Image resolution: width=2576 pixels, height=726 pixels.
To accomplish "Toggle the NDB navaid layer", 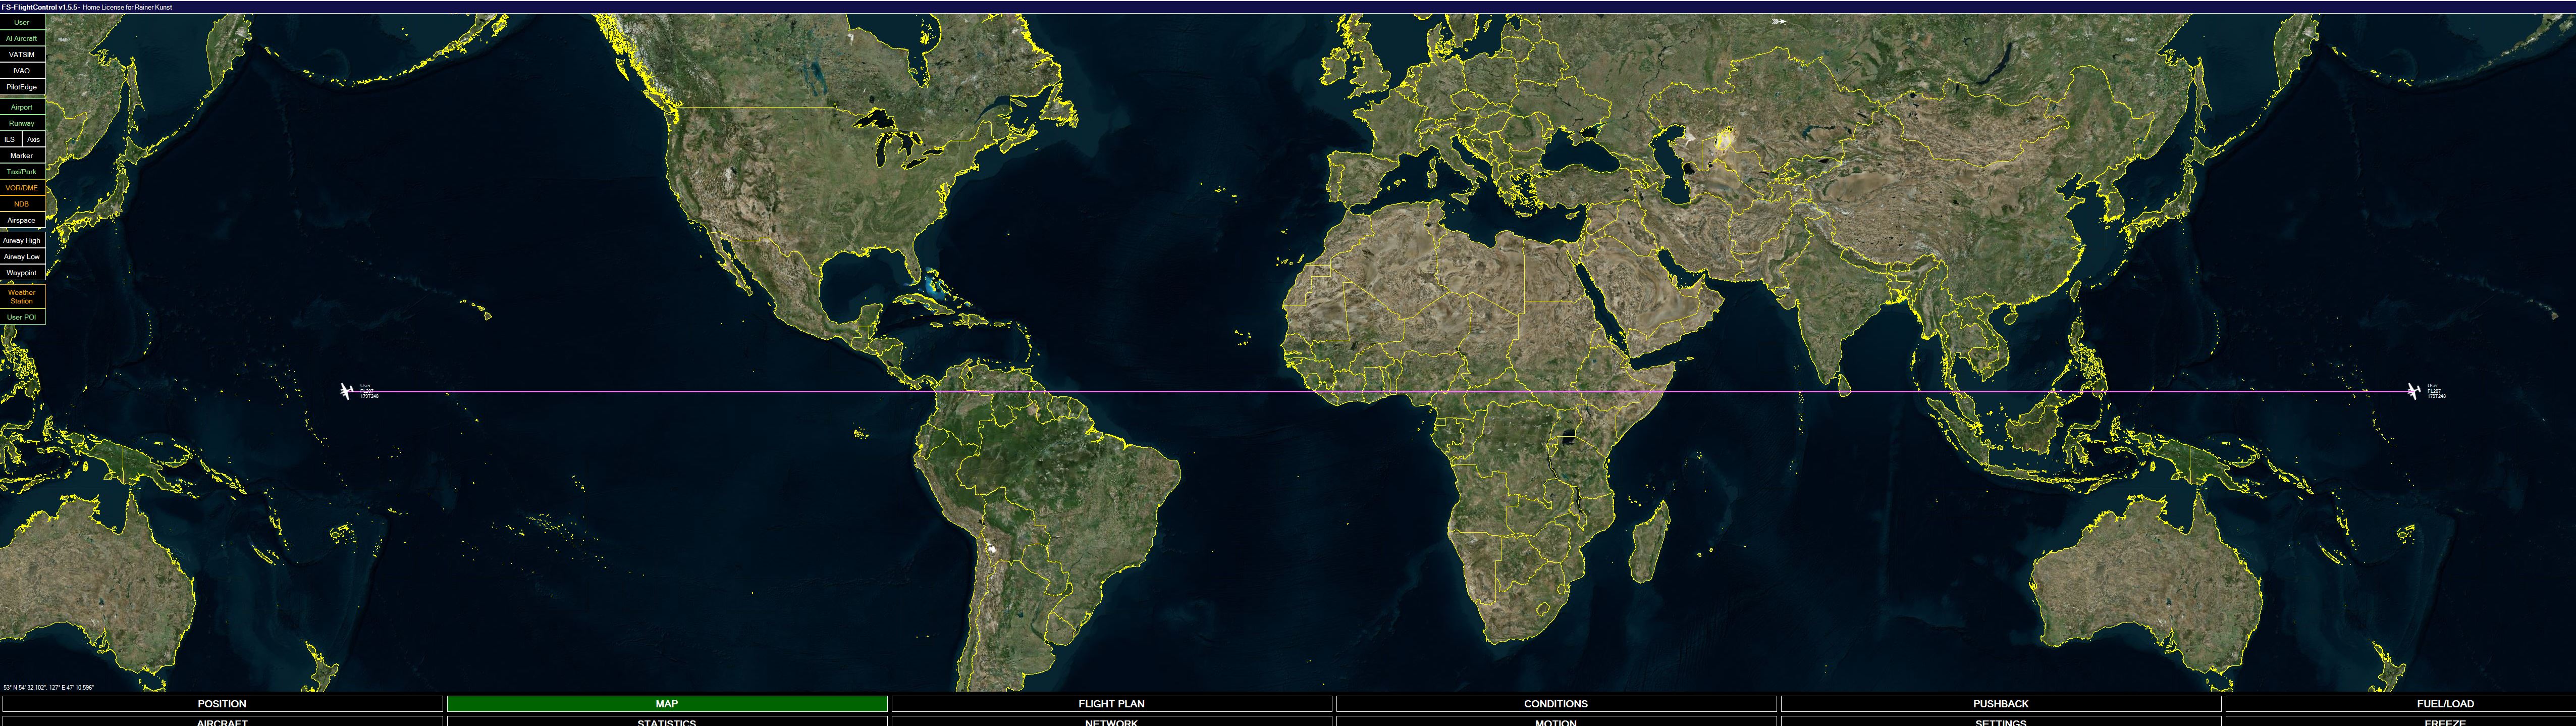I will (x=22, y=204).
